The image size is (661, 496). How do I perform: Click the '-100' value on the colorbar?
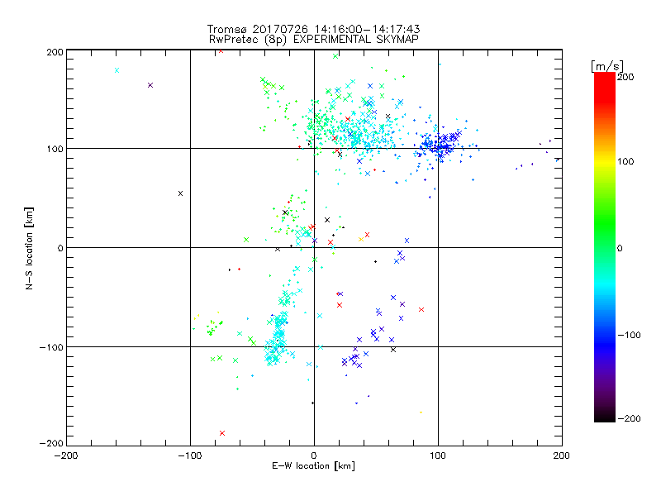pos(629,335)
